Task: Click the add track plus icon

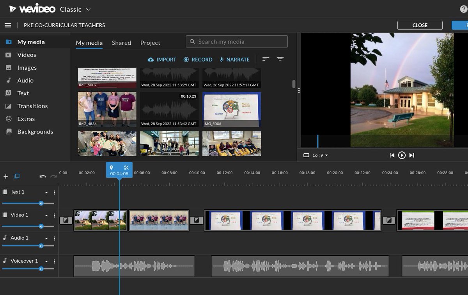Action: pyautogui.click(x=5, y=176)
